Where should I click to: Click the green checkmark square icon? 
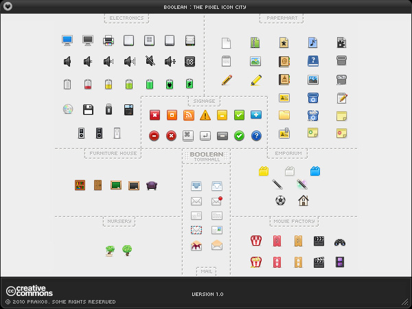coord(239,115)
